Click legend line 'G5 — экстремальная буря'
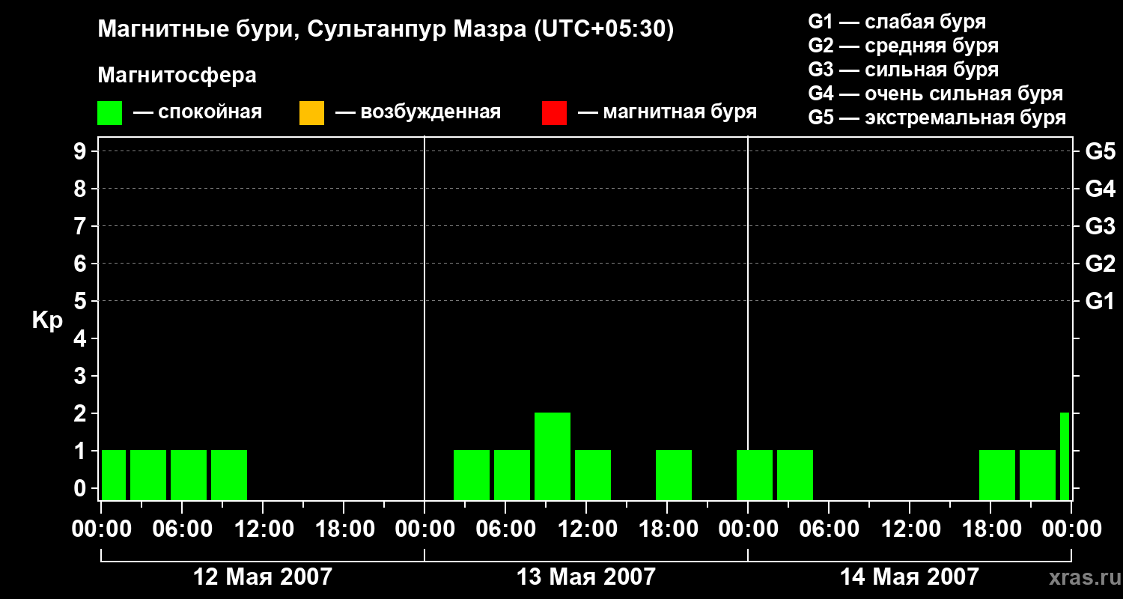The image size is (1123, 599). [937, 118]
